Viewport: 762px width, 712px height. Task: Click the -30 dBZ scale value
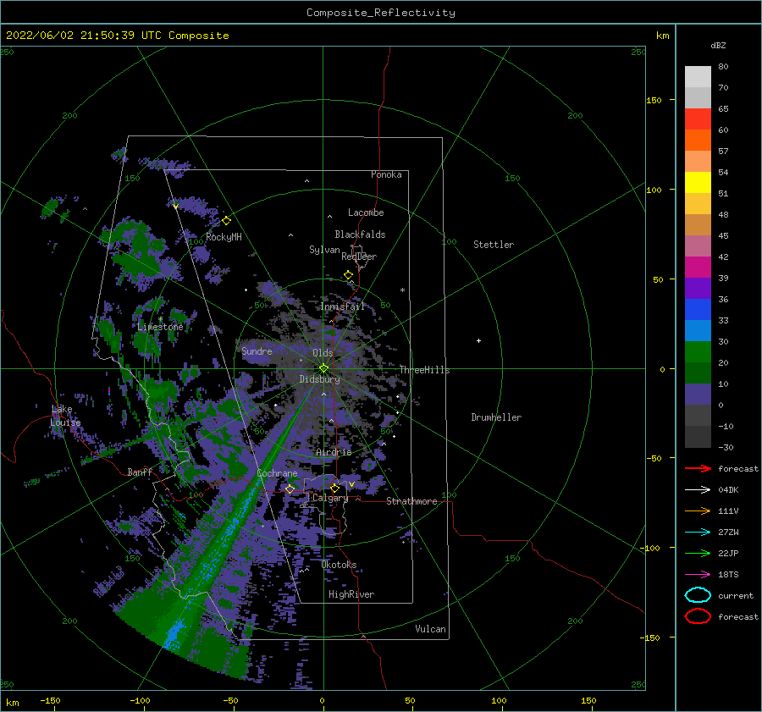pyautogui.click(x=726, y=448)
